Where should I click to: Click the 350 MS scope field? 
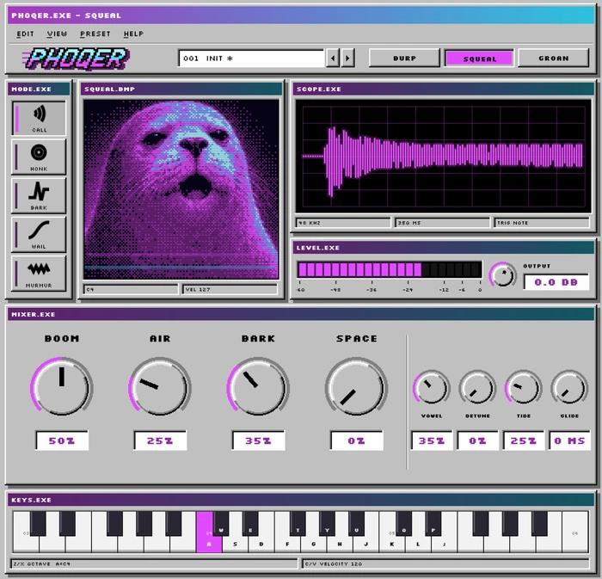click(442, 223)
